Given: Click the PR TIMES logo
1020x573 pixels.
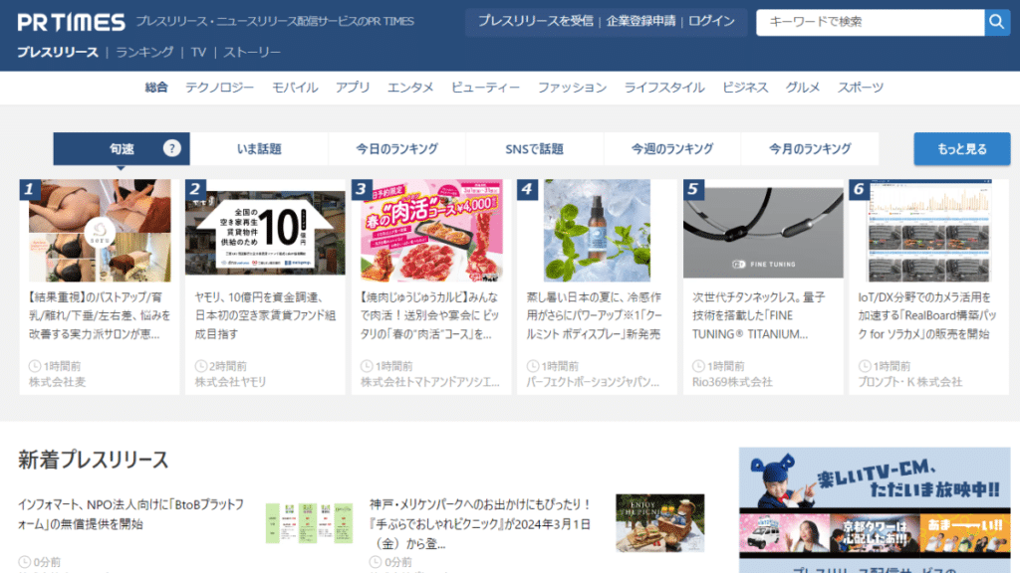Looking at the screenshot, I should click(x=72, y=22).
